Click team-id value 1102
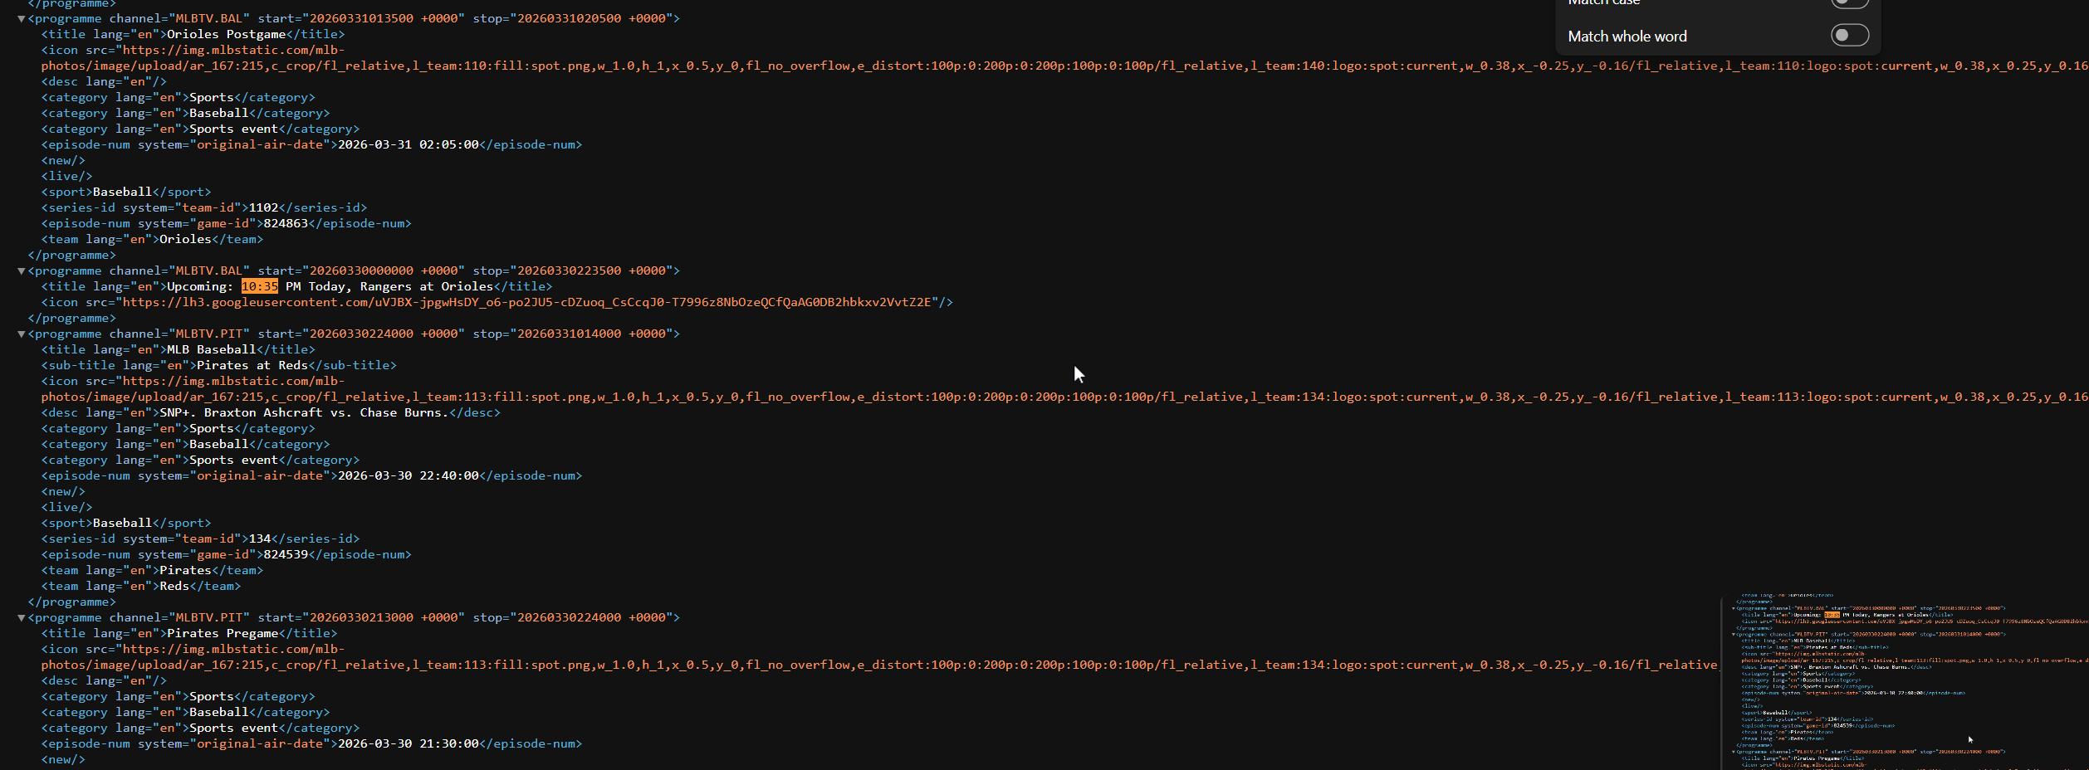 [x=263, y=207]
